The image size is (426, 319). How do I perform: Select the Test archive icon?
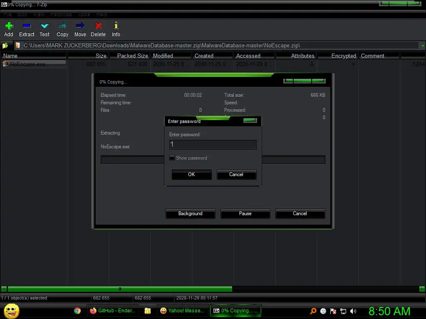(x=44, y=26)
